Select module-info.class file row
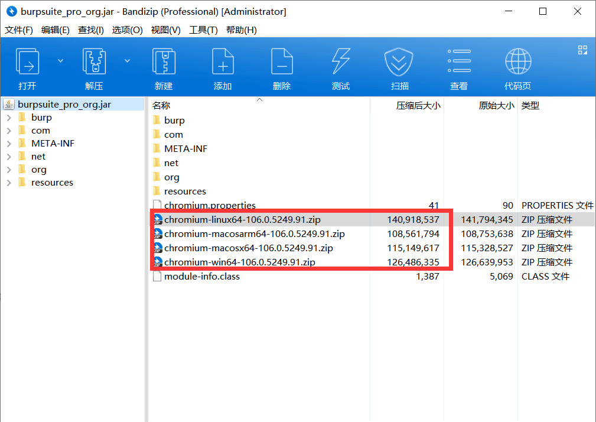The width and height of the screenshot is (596, 422). (x=372, y=277)
